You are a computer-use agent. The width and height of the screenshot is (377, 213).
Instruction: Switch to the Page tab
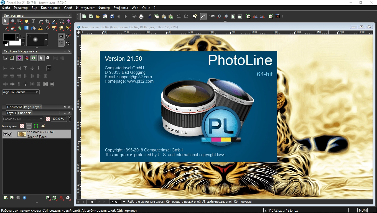27,107
